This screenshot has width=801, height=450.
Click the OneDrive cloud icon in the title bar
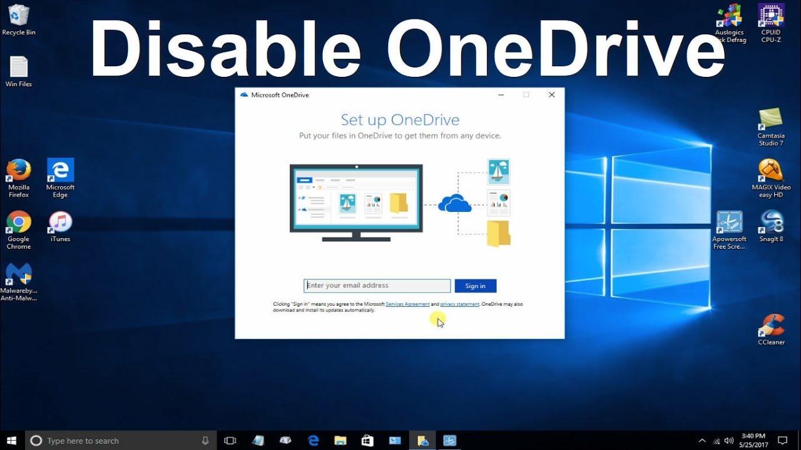[244, 95]
